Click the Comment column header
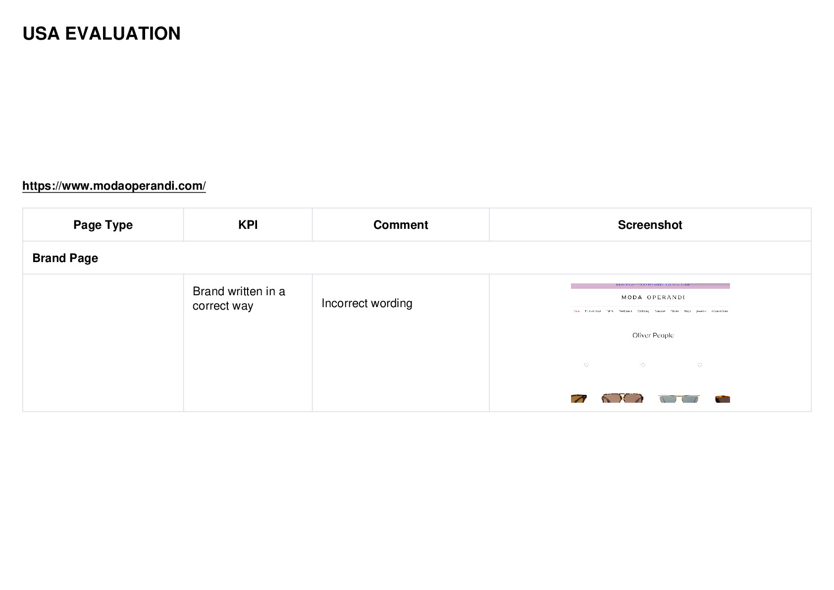The image size is (834, 590). [x=401, y=225]
